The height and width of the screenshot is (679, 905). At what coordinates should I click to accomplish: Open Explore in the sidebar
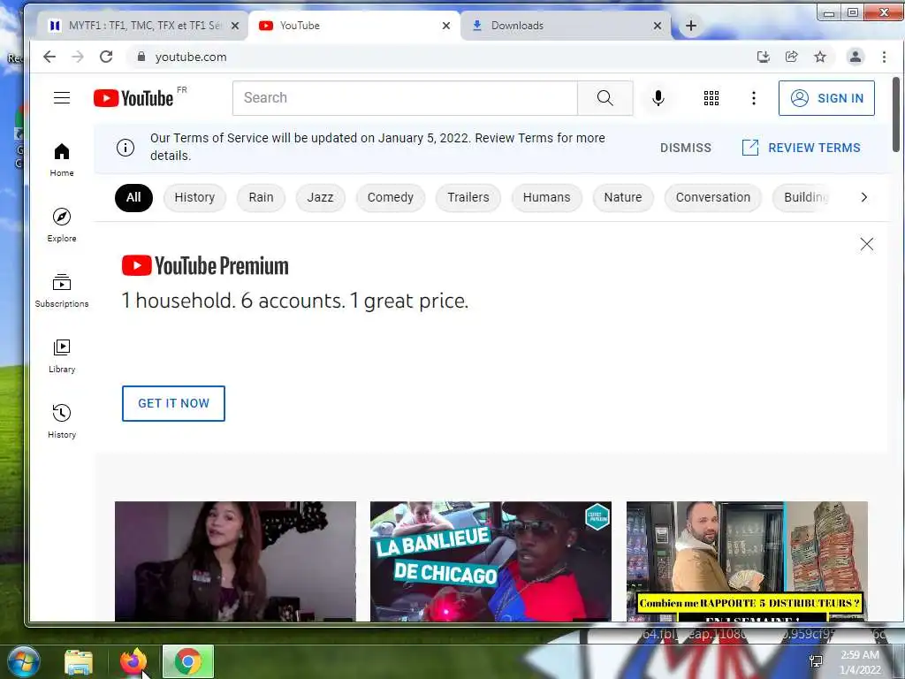tap(62, 225)
